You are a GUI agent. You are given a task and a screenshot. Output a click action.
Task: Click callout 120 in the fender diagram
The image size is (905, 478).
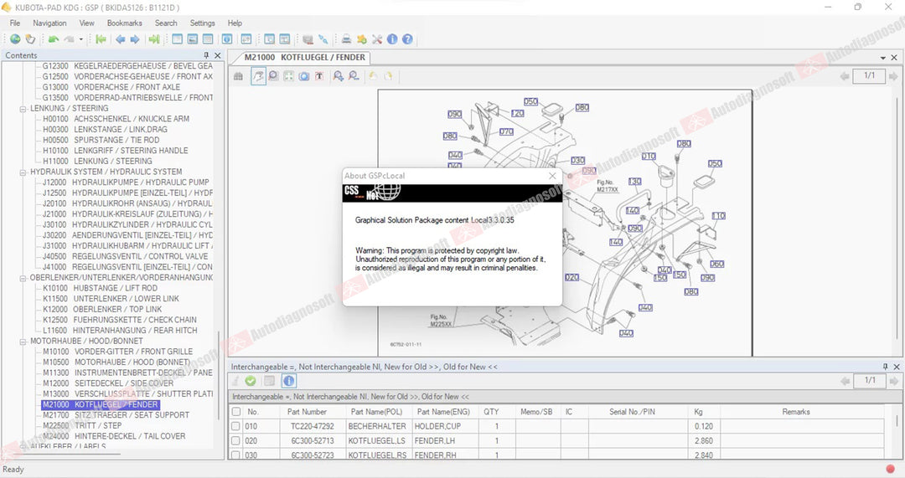(518, 114)
